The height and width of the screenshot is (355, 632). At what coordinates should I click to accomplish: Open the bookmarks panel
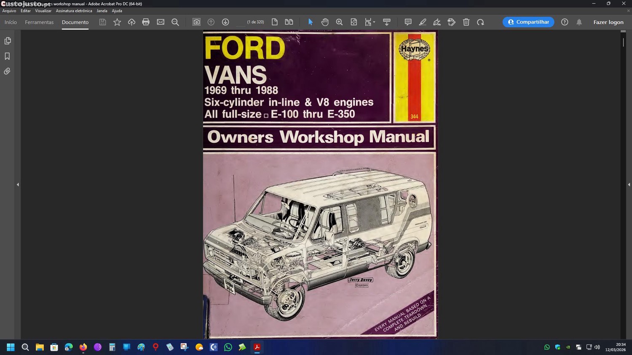point(7,56)
